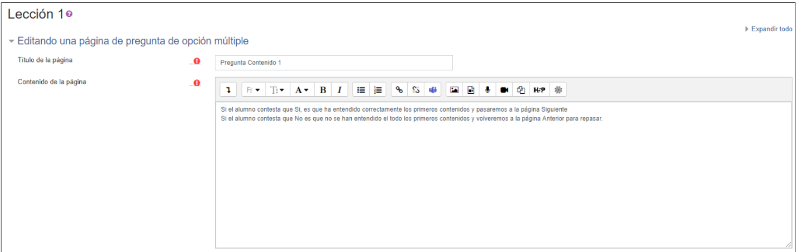Click the unlink icon

click(x=416, y=90)
